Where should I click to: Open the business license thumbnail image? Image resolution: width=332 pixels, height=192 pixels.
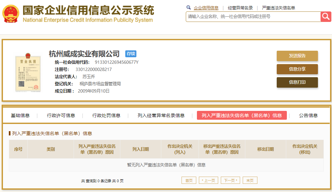(28, 72)
